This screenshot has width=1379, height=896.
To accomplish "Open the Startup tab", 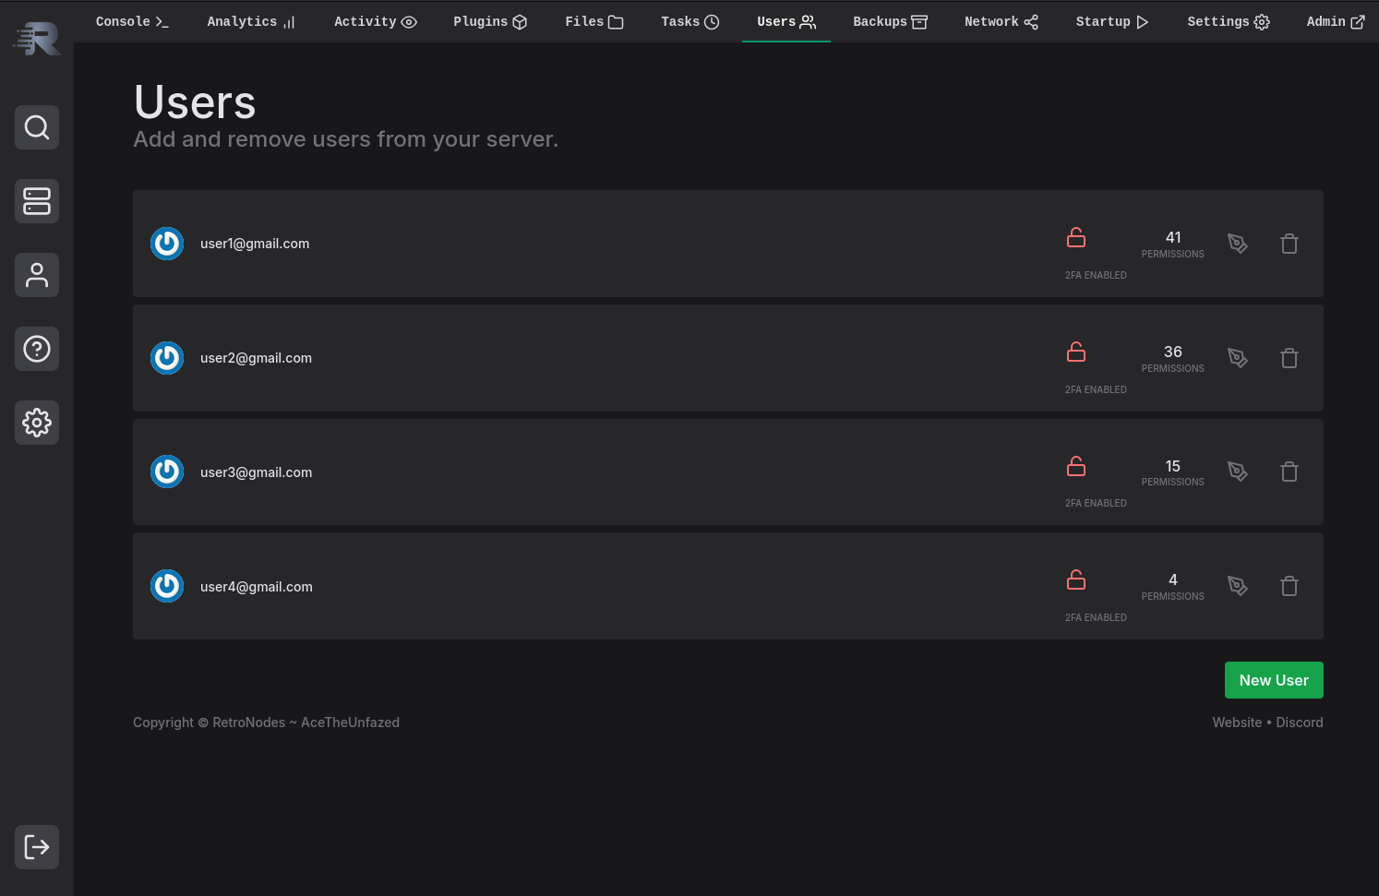I will (x=1112, y=21).
